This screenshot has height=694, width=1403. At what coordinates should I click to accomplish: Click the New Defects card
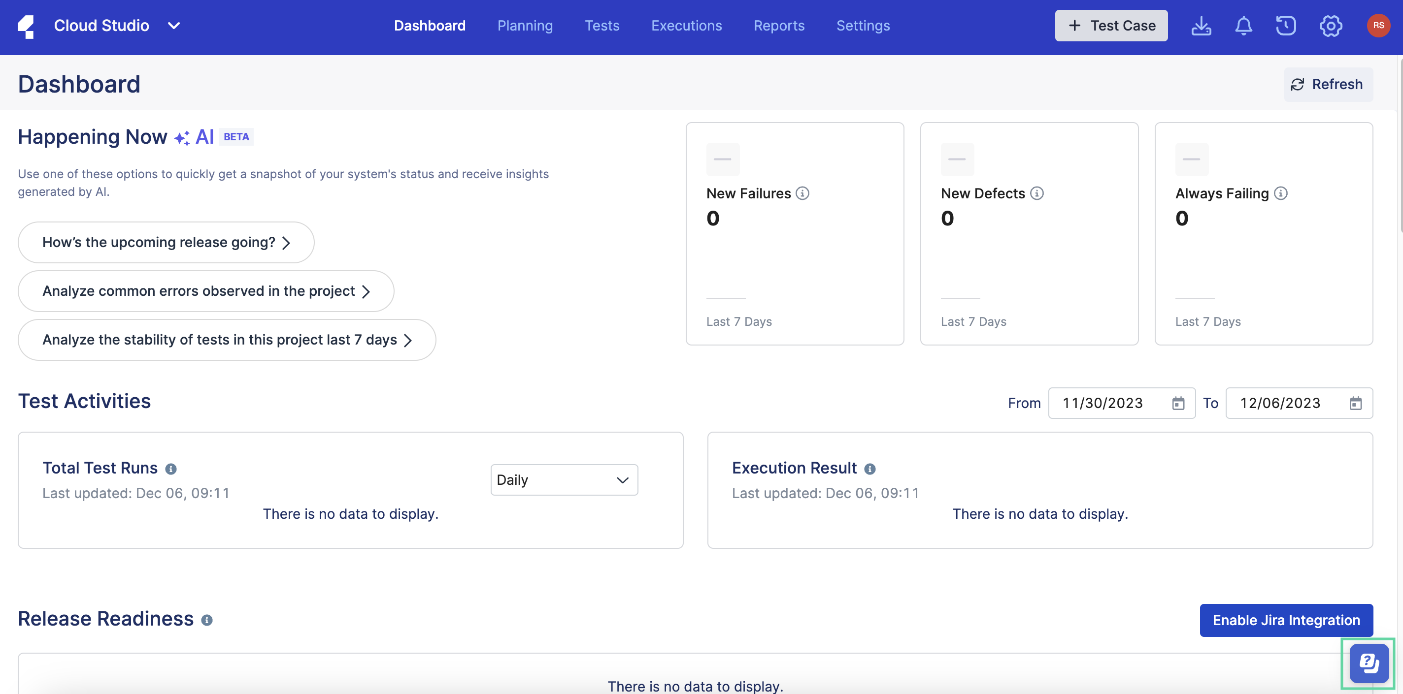coord(1029,233)
